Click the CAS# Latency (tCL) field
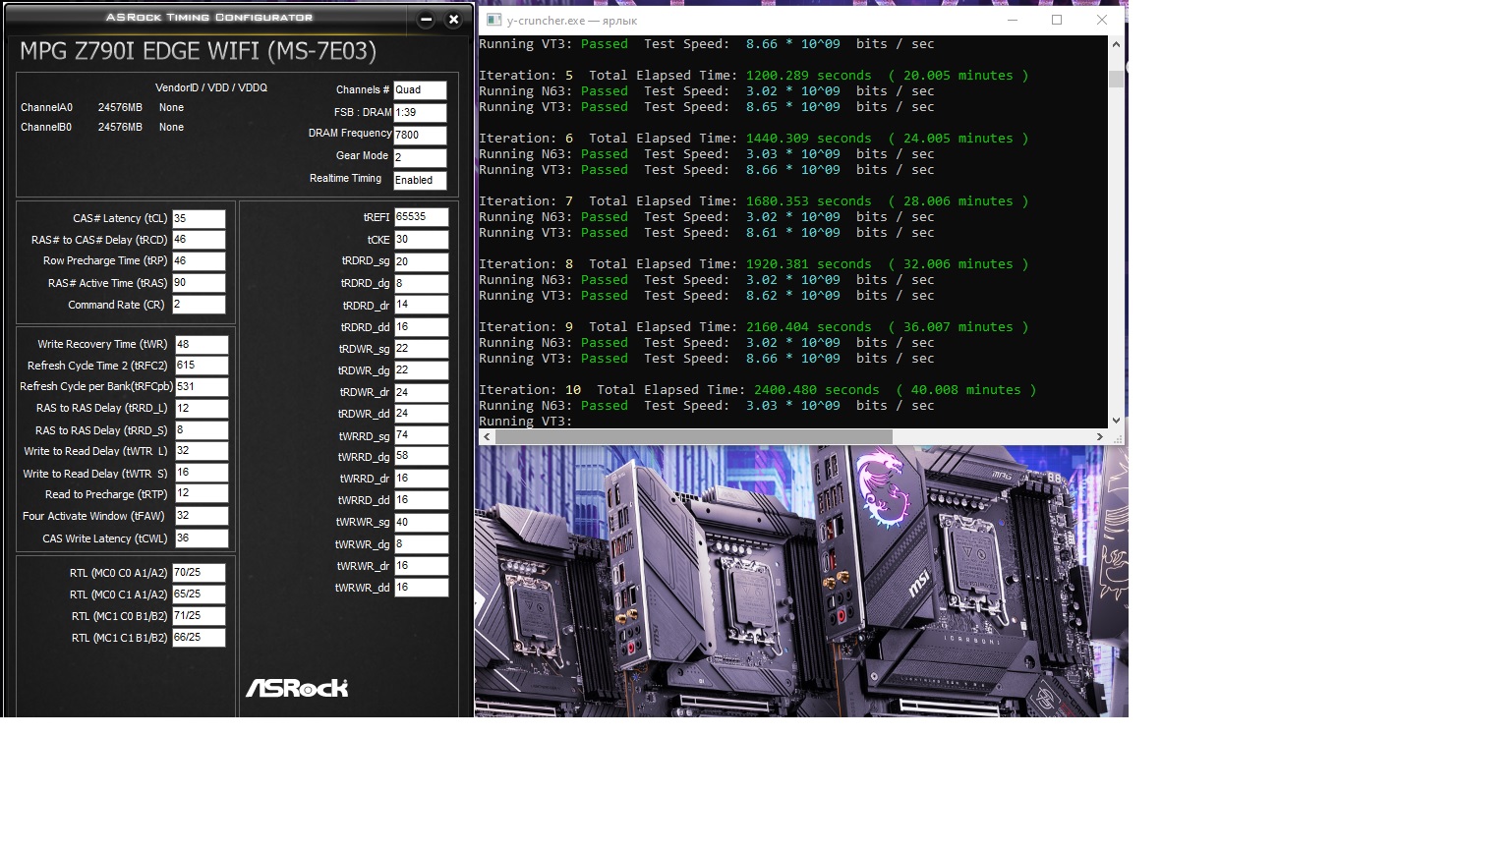 [x=199, y=219]
